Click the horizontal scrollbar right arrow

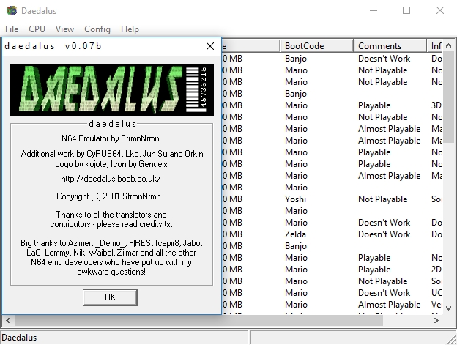[436, 321]
